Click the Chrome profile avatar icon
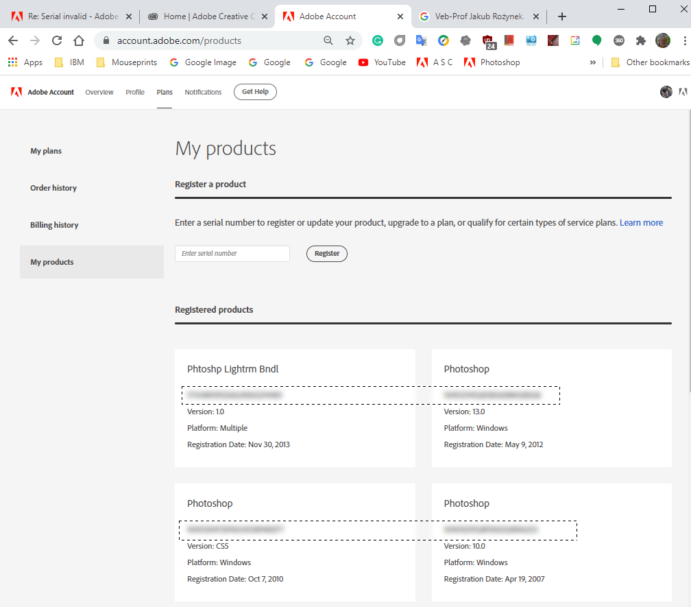 663,40
